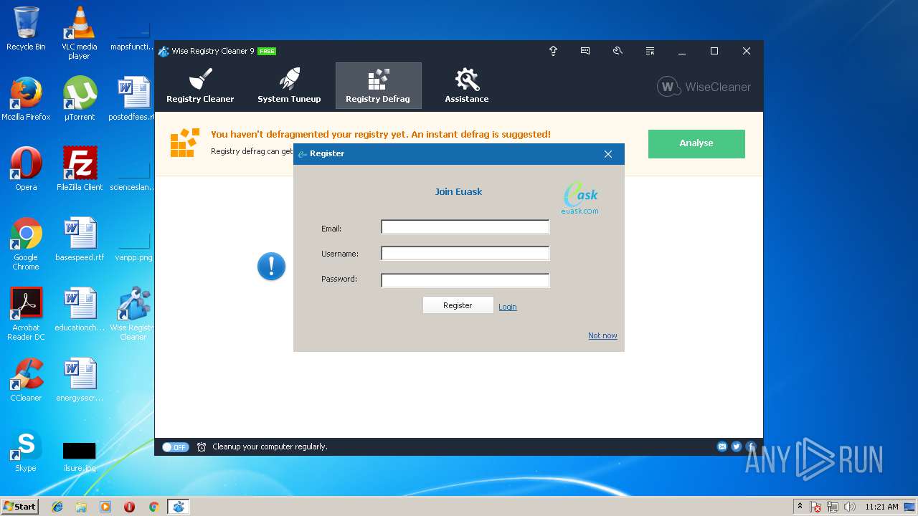Open CCleaner desktop shortcut
918x516 pixels.
[x=26, y=380]
